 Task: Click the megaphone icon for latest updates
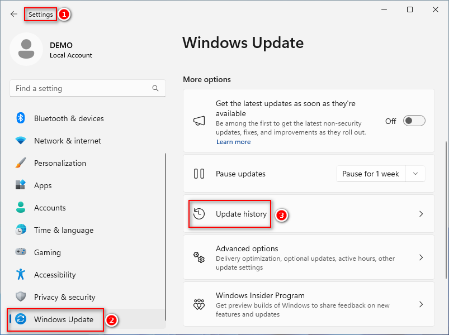tap(199, 121)
